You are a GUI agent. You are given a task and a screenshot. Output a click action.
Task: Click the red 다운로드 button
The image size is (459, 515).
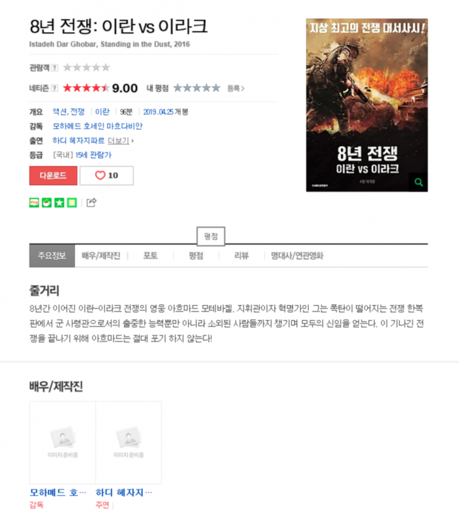point(53,175)
